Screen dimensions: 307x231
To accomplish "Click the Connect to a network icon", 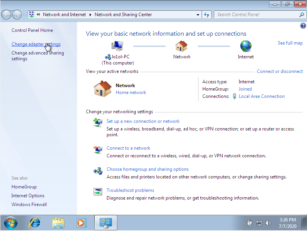I will [98, 150].
